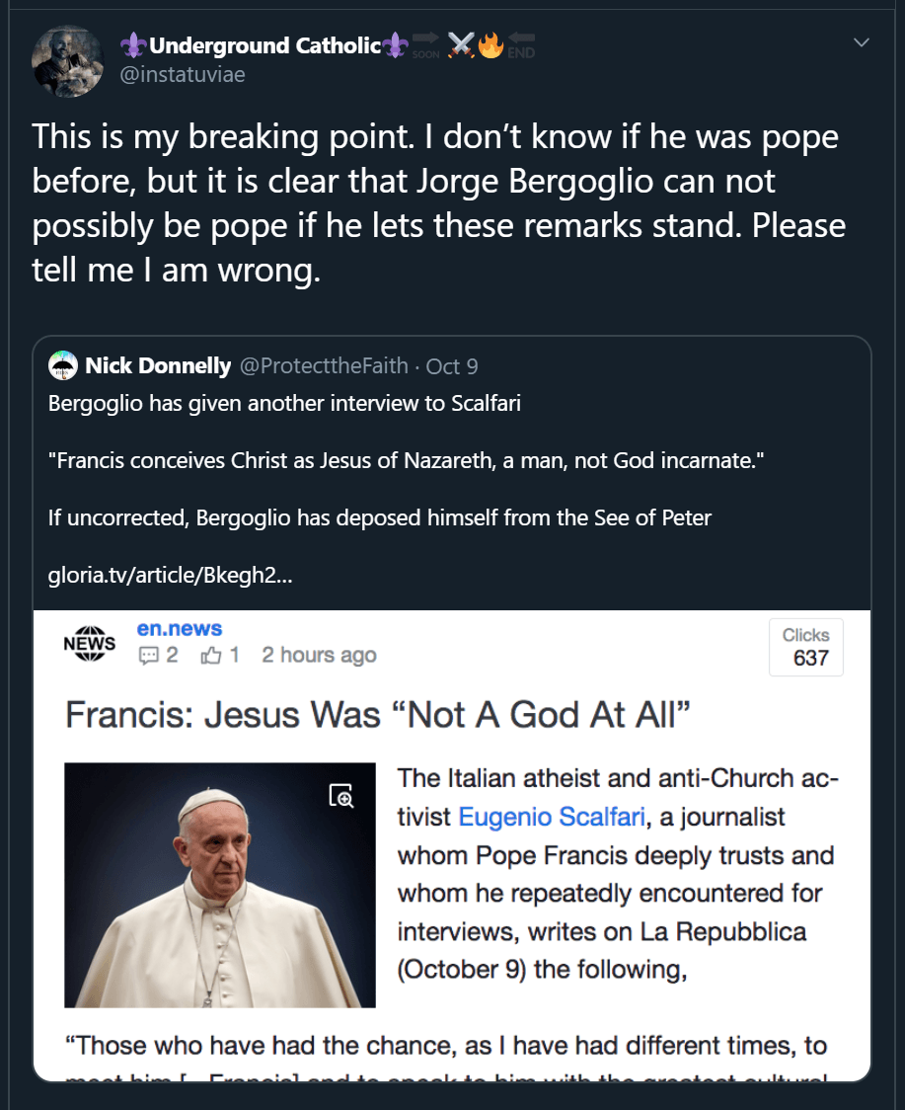Click Underground Catholic profile avatar
This screenshot has width=905, height=1110.
tap(68, 61)
